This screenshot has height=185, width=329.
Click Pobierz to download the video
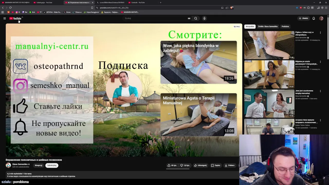point(230,165)
